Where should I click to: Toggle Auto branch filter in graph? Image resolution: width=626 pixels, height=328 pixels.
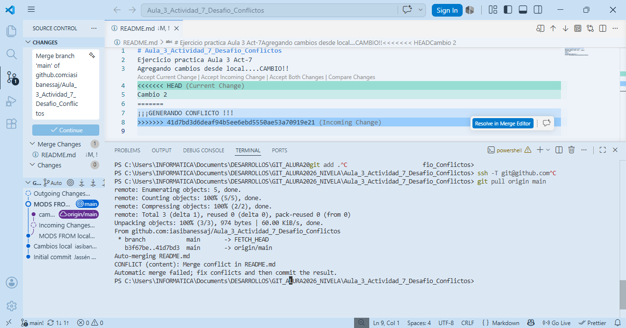[53, 183]
